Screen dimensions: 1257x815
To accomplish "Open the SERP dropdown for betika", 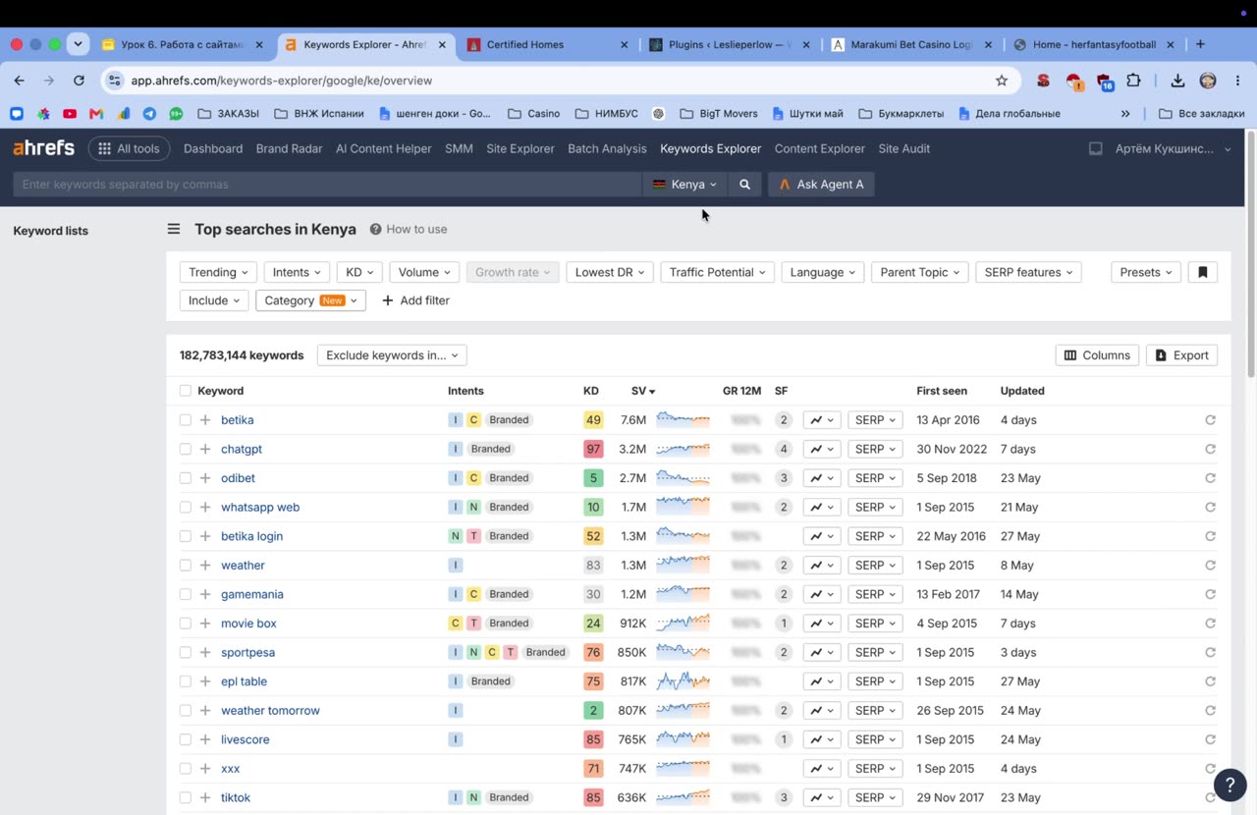I will [875, 420].
